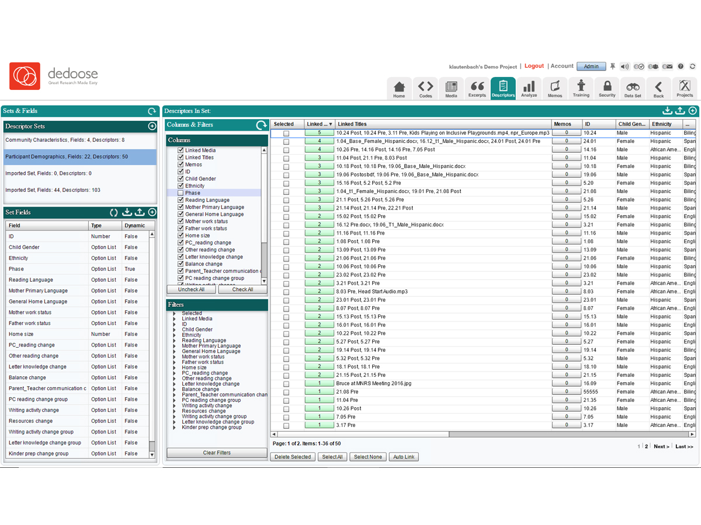Click the Logout link
Viewport: 701px width, 525px height.
pyautogui.click(x=534, y=66)
